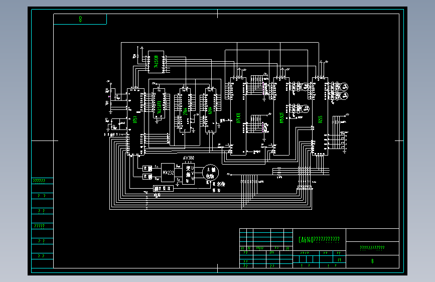Click the green 8 in the title block

click(372, 261)
